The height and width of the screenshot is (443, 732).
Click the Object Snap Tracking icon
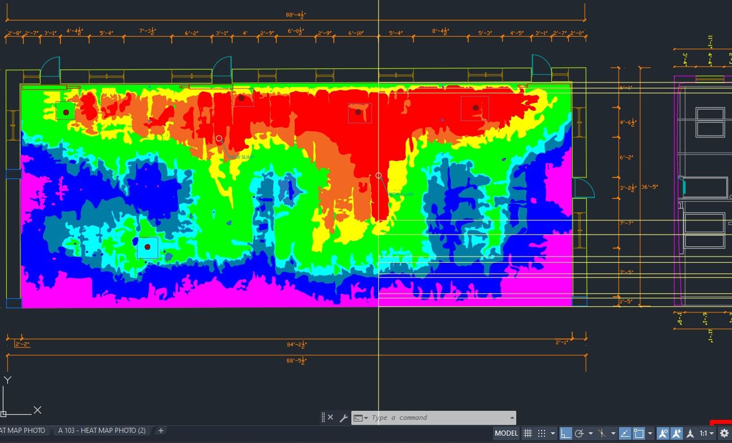(625, 433)
